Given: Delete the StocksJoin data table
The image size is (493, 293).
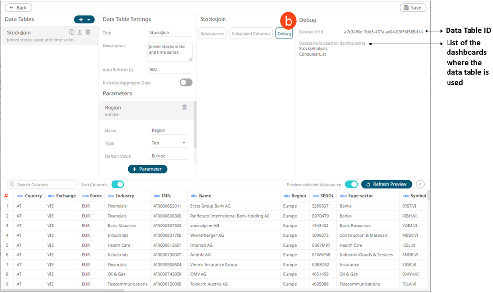Looking at the screenshot, I should (x=88, y=32).
